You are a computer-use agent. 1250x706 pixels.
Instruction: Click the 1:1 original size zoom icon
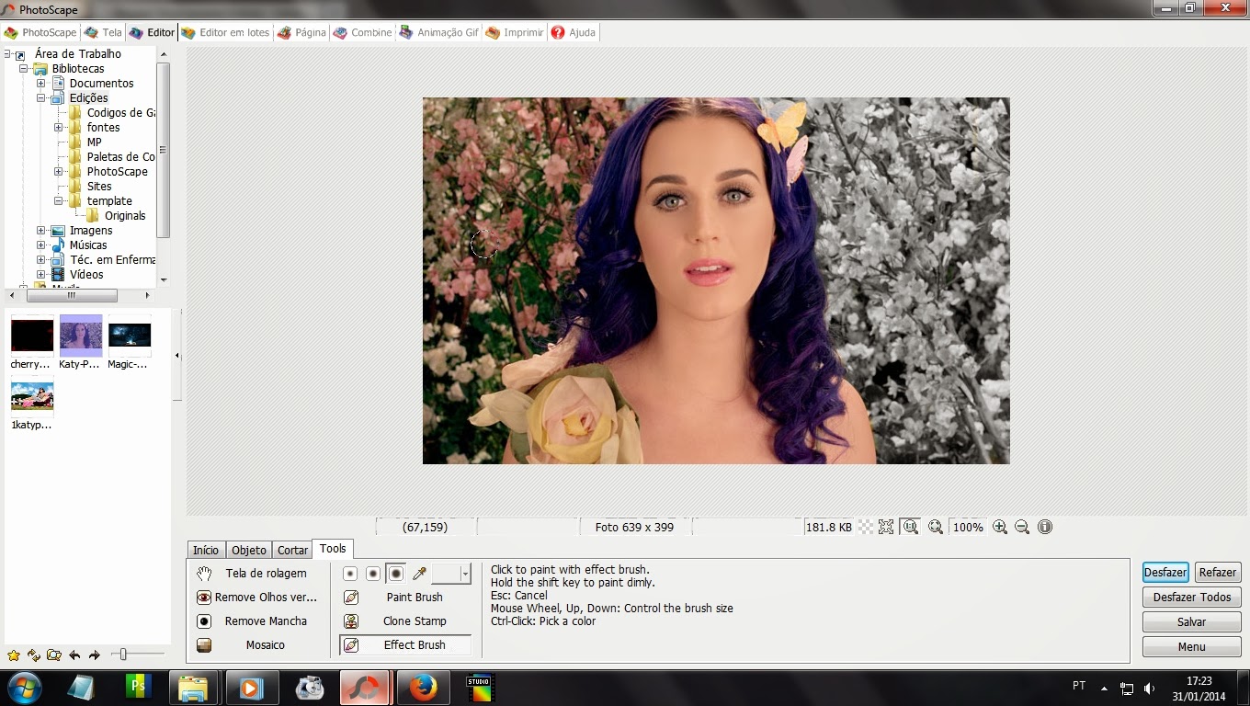(910, 528)
